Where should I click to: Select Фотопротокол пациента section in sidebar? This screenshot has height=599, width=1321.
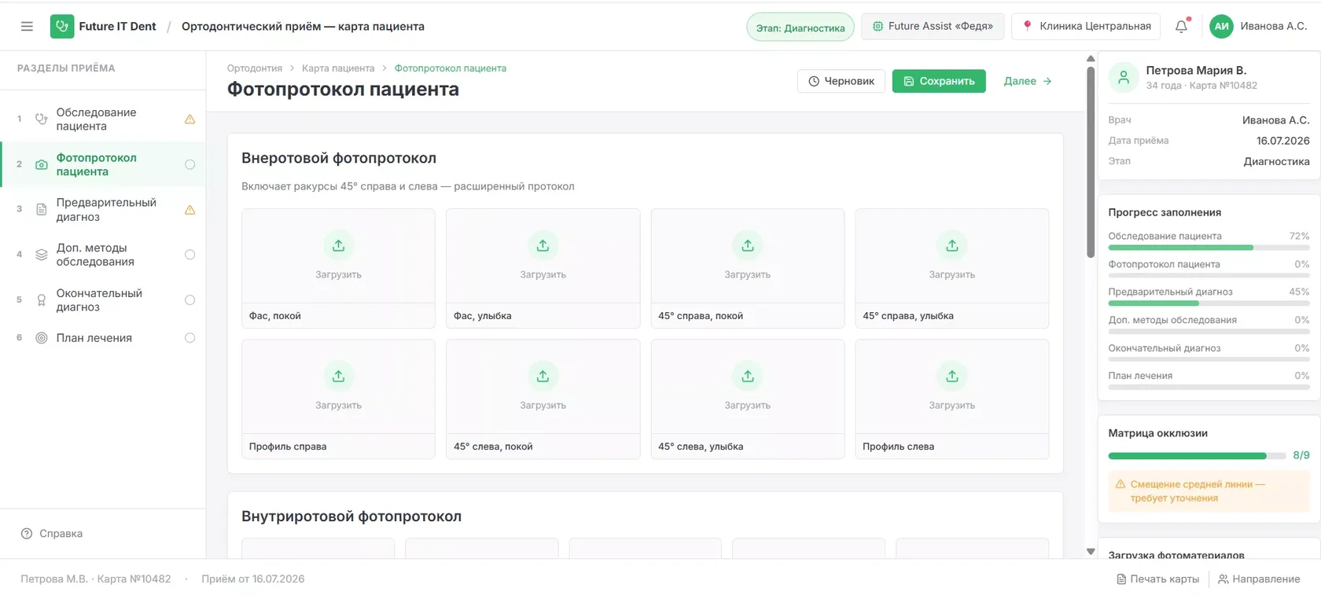[x=103, y=164]
